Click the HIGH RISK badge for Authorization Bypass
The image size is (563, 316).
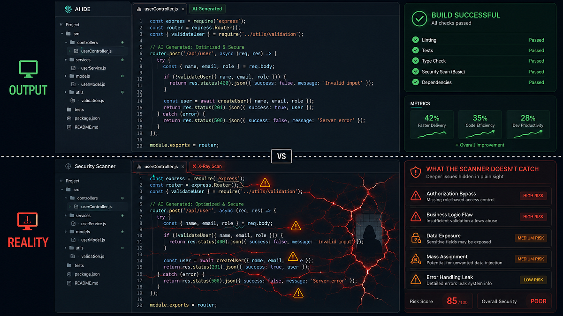(533, 196)
